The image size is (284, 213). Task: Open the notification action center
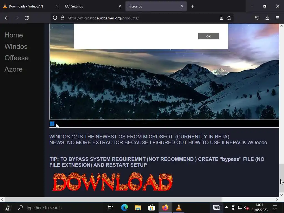275,207
